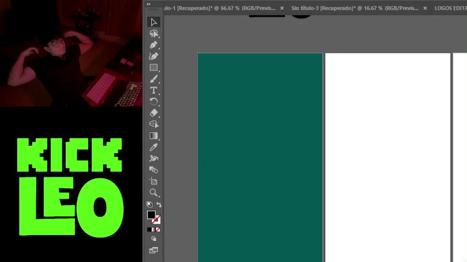Select the Eyedropper tool
467x262 pixels.
click(154, 147)
